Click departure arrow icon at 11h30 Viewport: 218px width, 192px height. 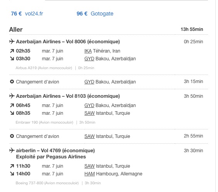12,166
